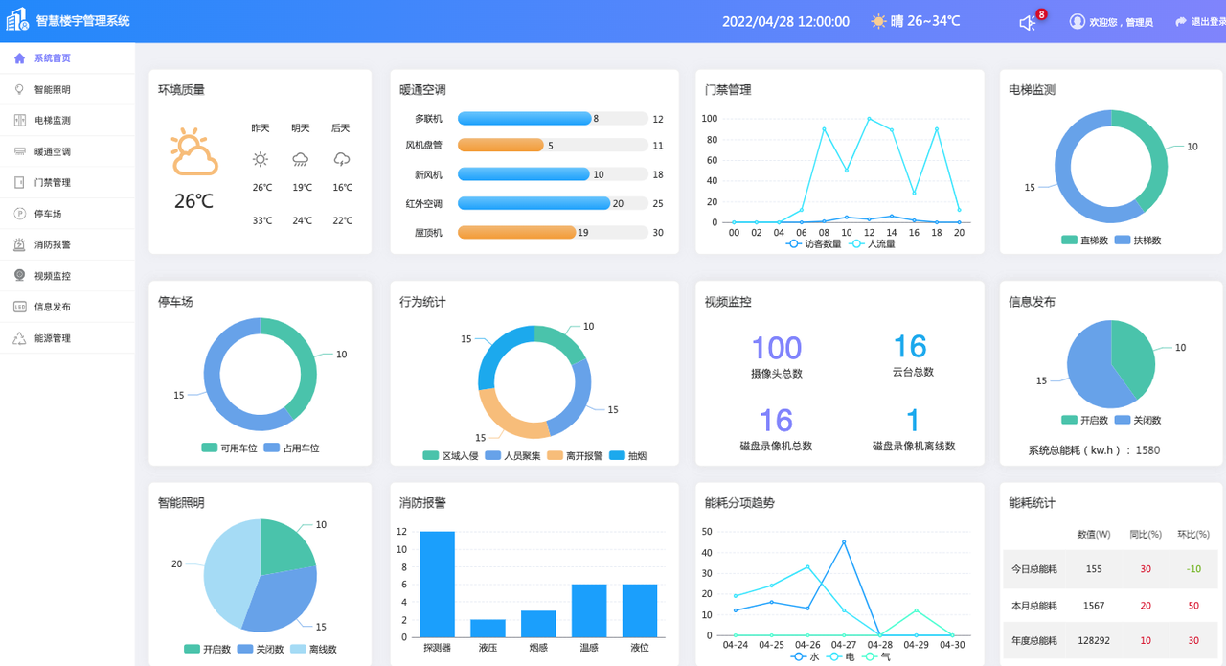The height and width of the screenshot is (666, 1226).
Task: Click the alarm siren icon for 消防报警
Action: coord(19,244)
